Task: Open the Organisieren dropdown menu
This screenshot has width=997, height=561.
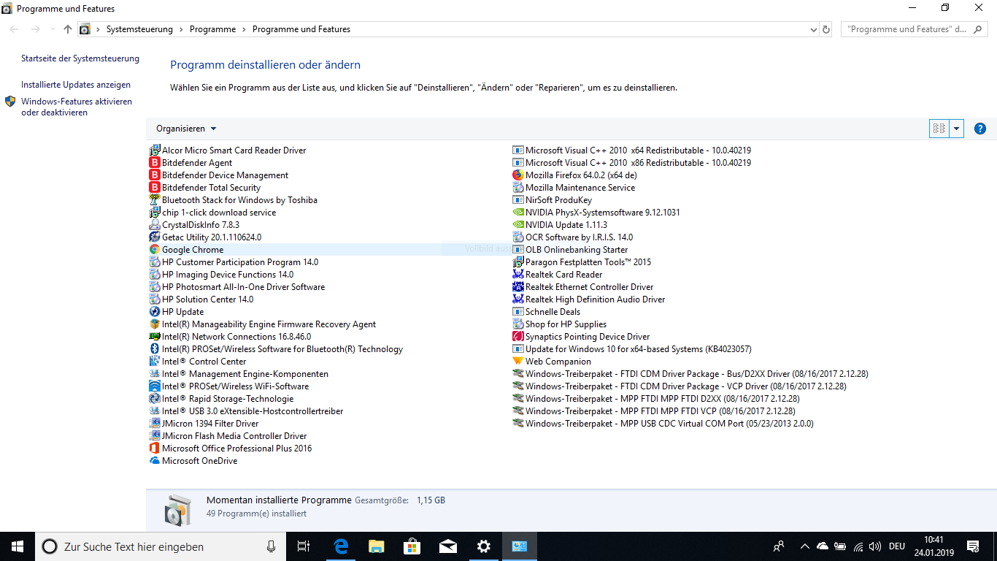Action: (186, 129)
